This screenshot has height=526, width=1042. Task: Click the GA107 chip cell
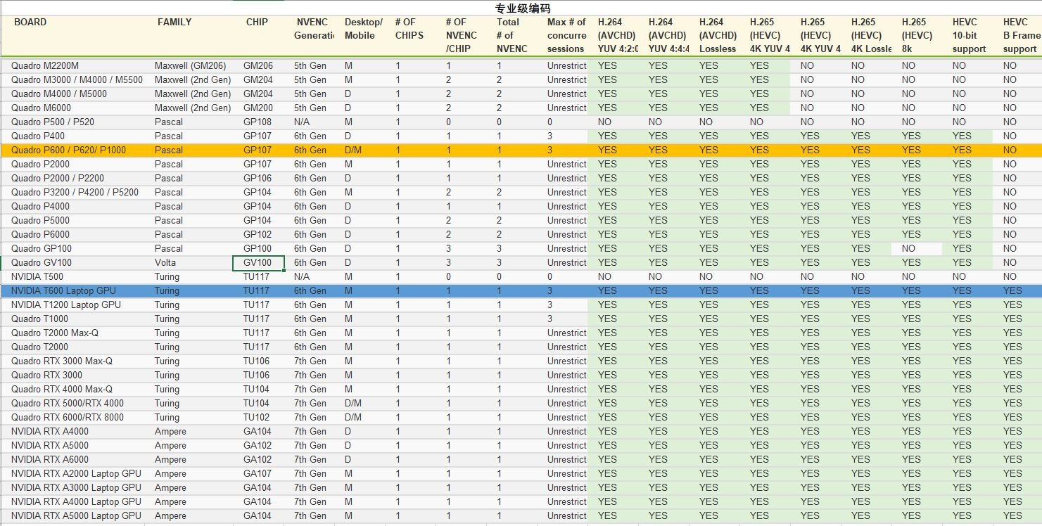(258, 473)
